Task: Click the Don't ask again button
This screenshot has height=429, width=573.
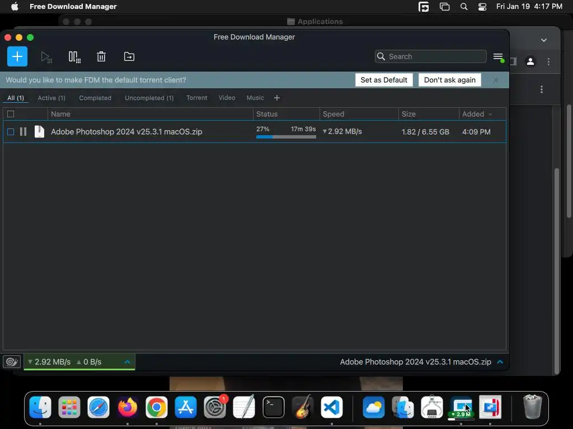Action: (449, 80)
